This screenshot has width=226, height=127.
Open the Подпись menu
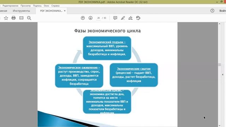click(37, 6)
